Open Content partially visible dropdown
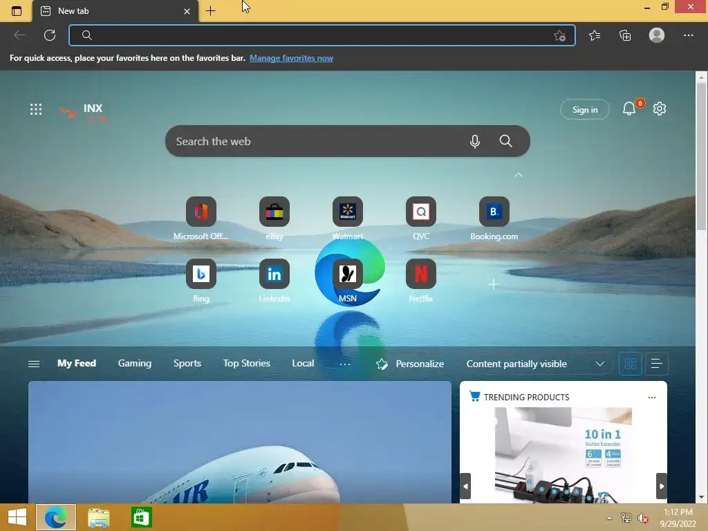Image resolution: width=708 pixels, height=531 pixels. 535,364
